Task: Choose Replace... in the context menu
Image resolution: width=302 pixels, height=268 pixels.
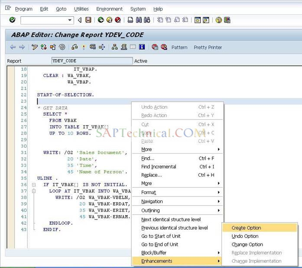Action: [178, 175]
